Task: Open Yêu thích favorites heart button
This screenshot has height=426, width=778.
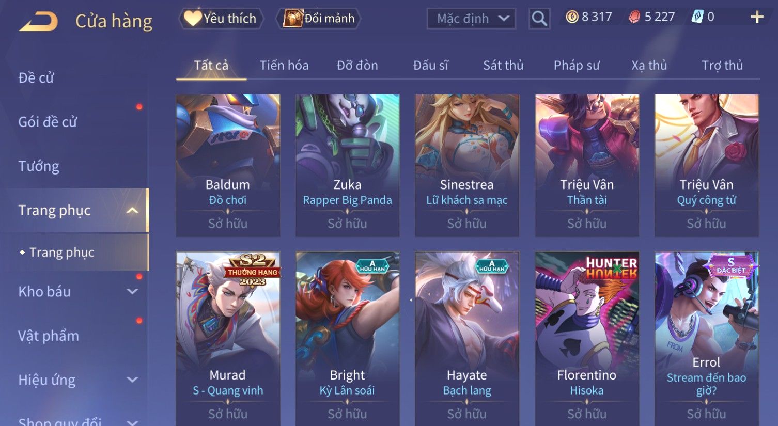Action: click(221, 19)
